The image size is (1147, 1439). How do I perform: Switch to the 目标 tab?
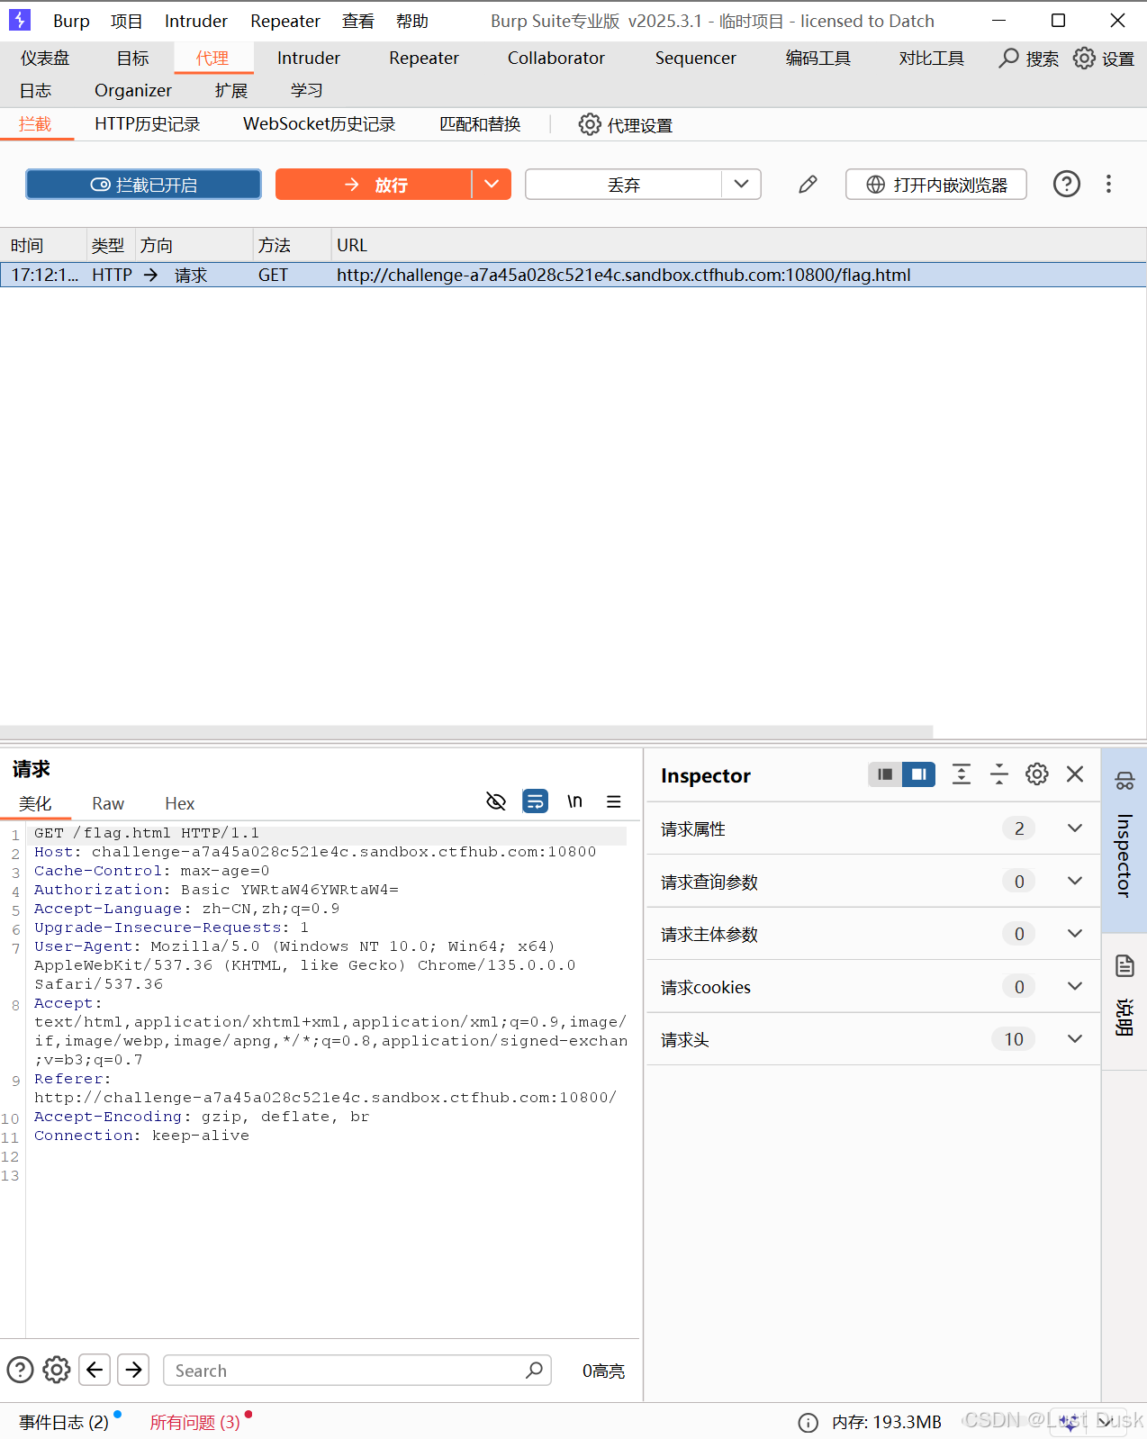(133, 58)
